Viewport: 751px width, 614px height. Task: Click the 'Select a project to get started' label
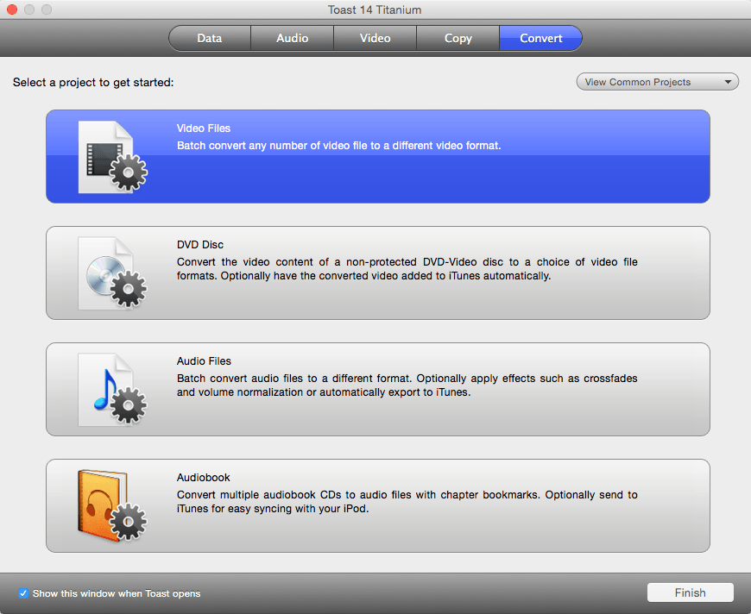93,82
